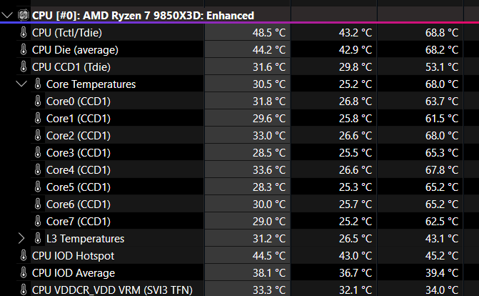Click the 42.9 °C value for CPU Die average
Viewport: 479px width, 296px height.
tap(356, 50)
